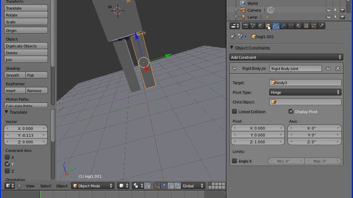Open the World properties tab
The height and width of the screenshot is (198, 353).
pos(261,26)
